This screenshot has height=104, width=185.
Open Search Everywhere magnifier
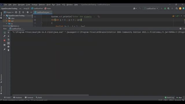[177, 8]
